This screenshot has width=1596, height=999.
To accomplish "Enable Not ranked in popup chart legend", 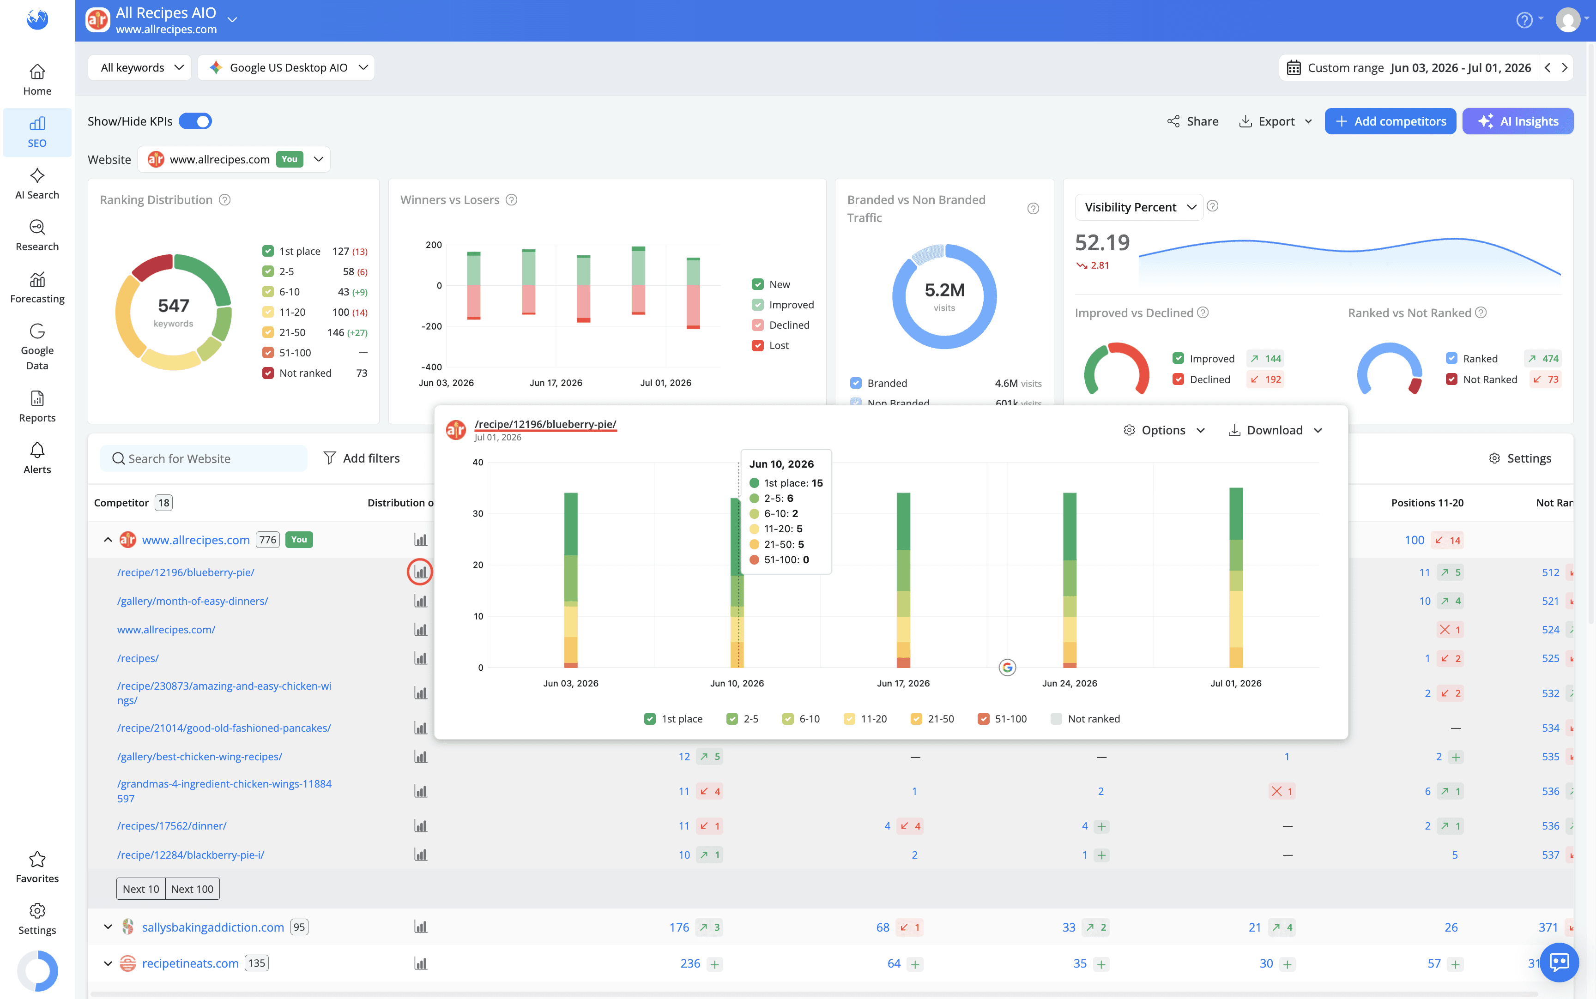I will click(x=1056, y=719).
